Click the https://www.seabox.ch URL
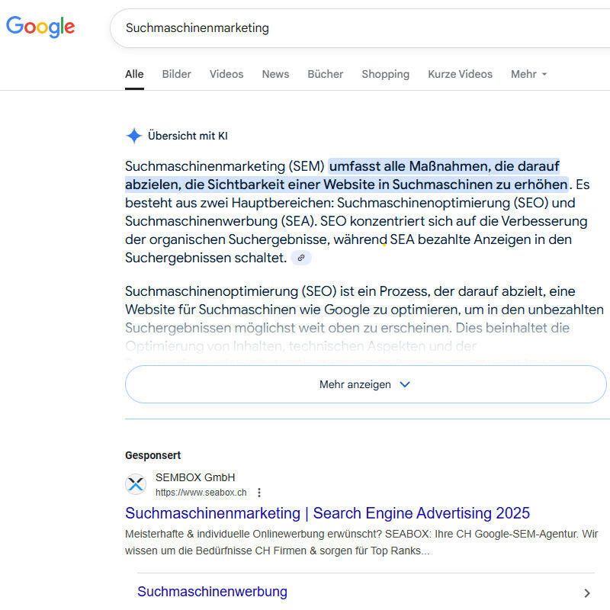The height and width of the screenshot is (610, 610). [x=201, y=493]
